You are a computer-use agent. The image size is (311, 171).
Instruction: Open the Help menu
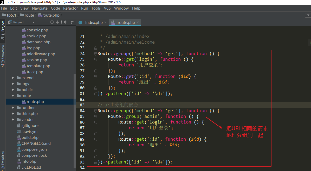click(136, 8)
